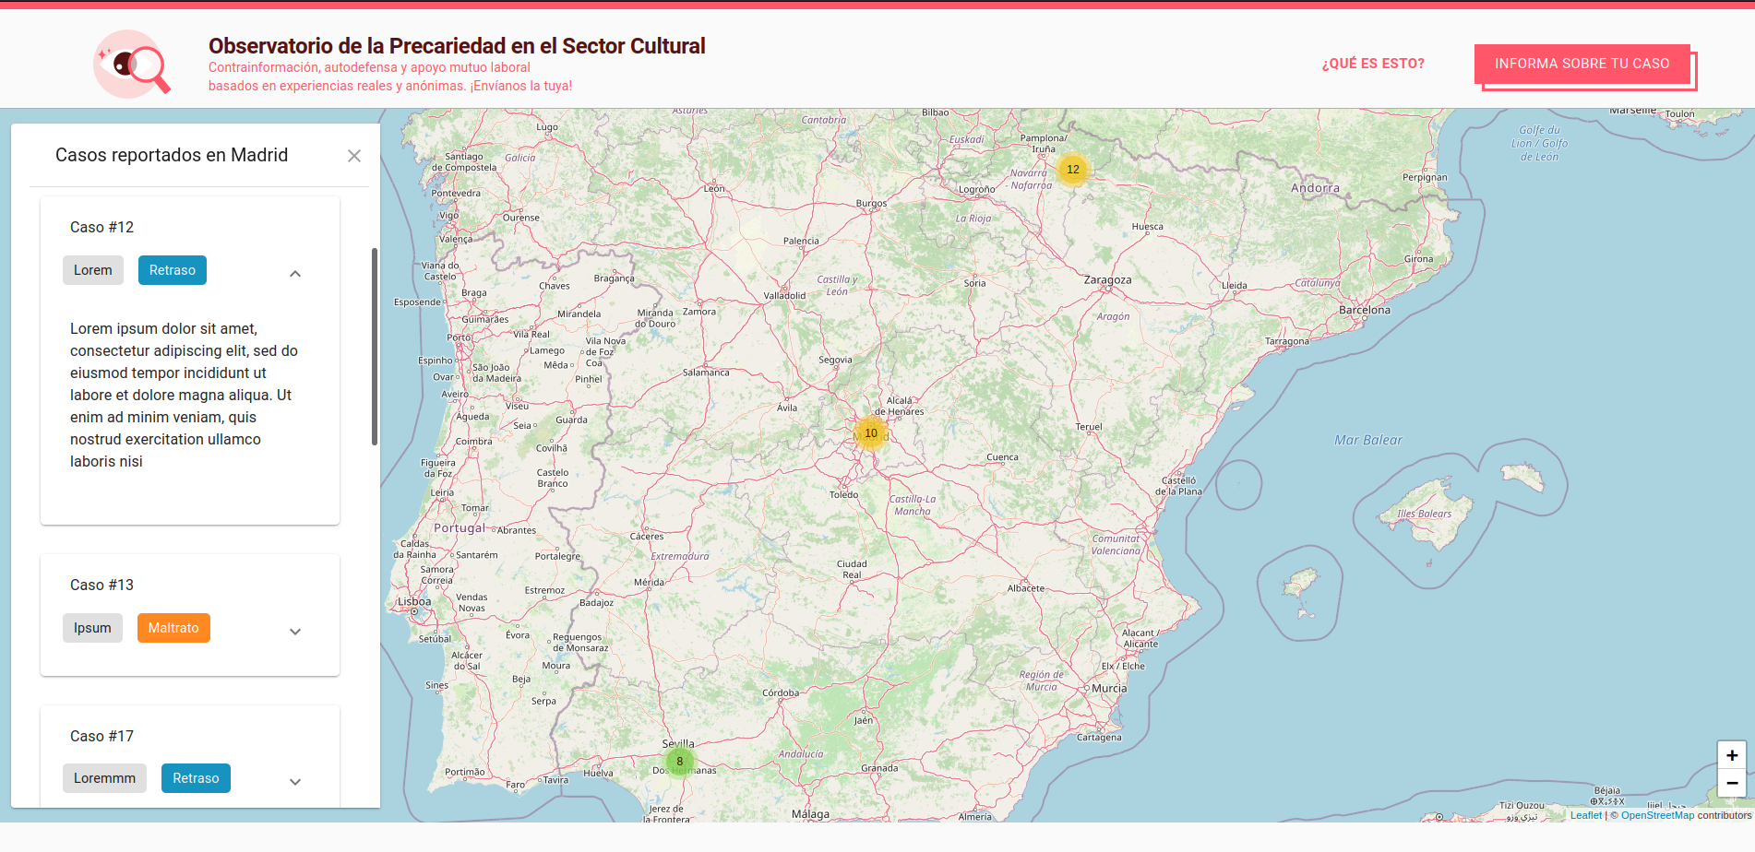Open the ¿QUÉ ES ESTO? navigation item
The width and height of the screenshot is (1755, 852).
[1372, 64]
